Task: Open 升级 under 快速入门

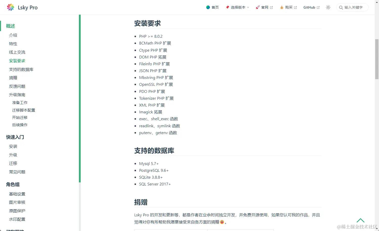Action: pos(13,155)
